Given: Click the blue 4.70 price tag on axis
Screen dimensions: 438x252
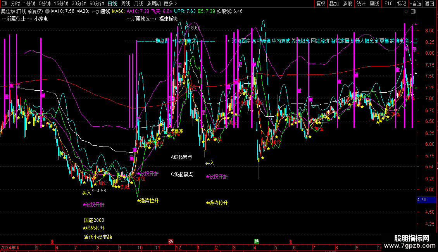Looking at the screenshot, I should (426, 200).
